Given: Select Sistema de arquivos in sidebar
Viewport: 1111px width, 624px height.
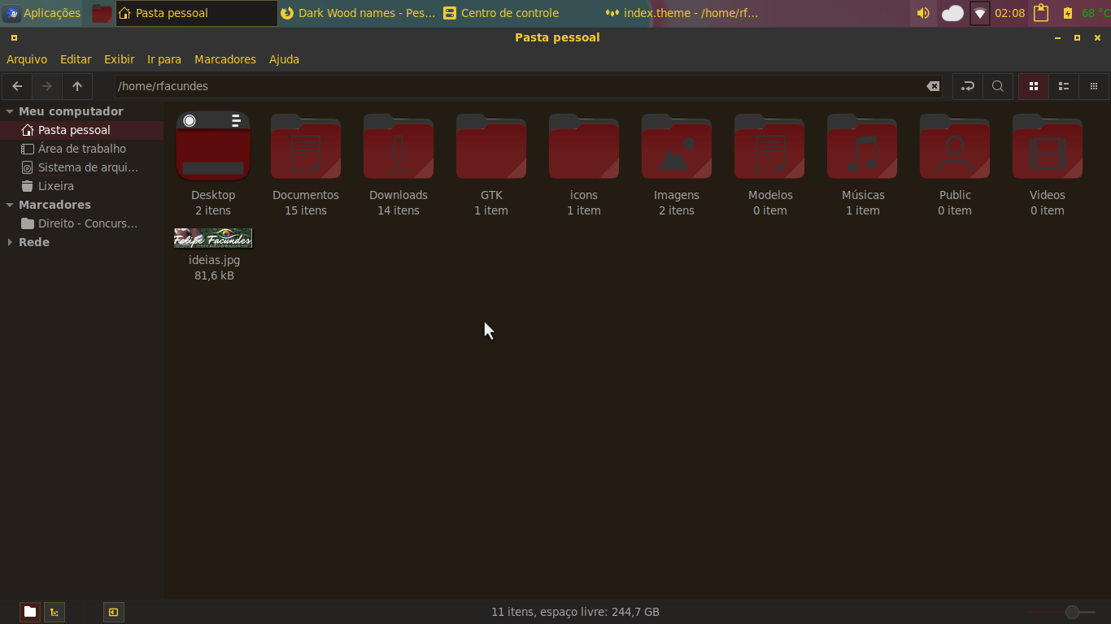Looking at the screenshot, I should click(81, 167).
